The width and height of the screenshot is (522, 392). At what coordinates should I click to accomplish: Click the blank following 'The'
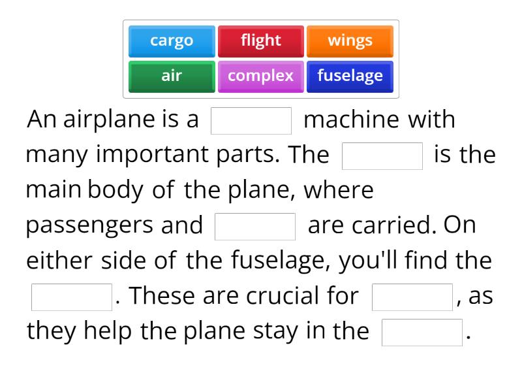point(382,155)
